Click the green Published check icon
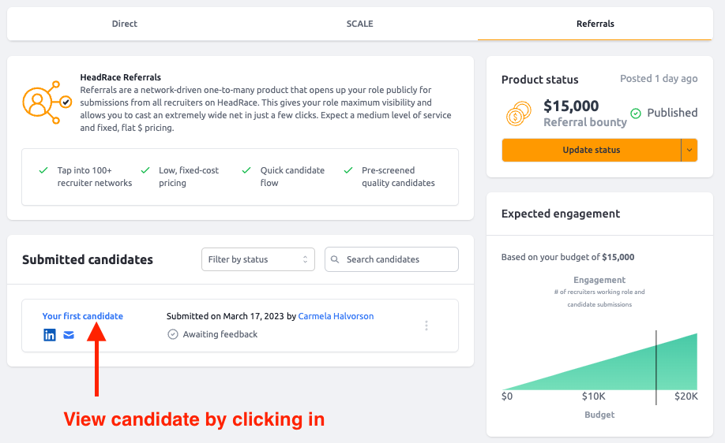725x443 pixels. coord(636,113)
